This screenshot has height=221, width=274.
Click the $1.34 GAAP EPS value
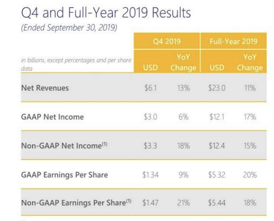150,175
